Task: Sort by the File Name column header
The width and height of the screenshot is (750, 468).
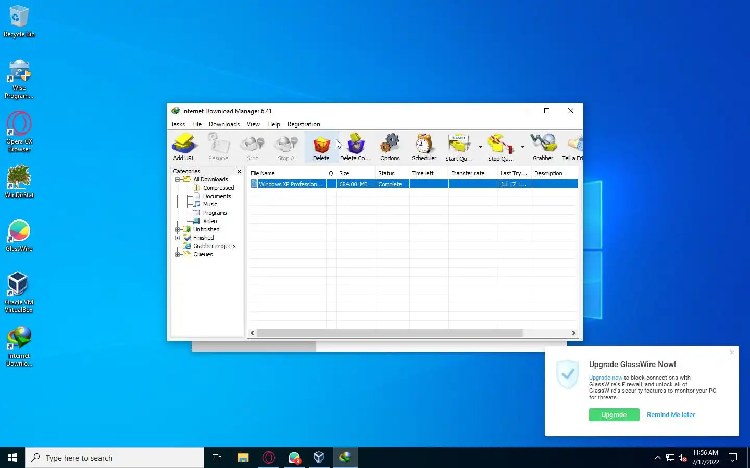Action: point(287,173)
